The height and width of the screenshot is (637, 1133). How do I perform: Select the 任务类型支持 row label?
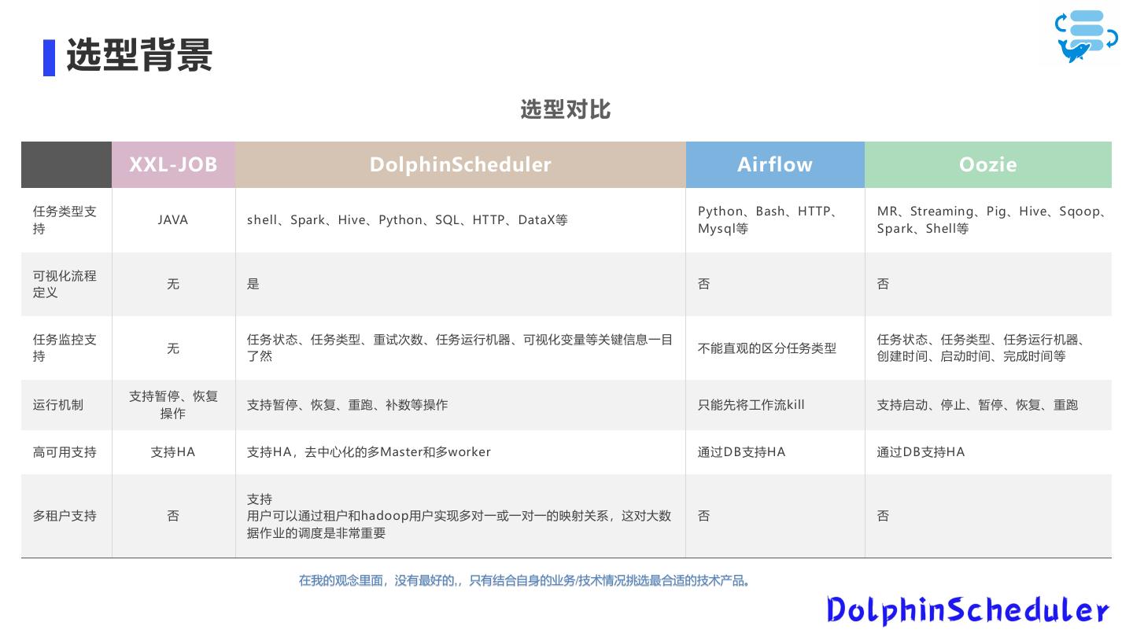click(65, 220)
